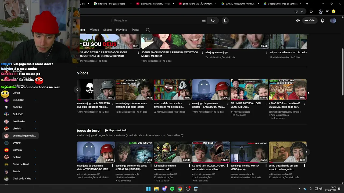Open the 'jogos de terror' playlist title
The height and width of the screenshot is (193, 344).
(89, 131)
